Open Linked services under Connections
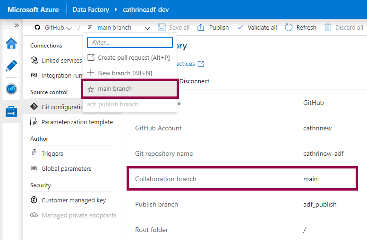Screen dimensions: 367x240 click(x=61, y=60)
